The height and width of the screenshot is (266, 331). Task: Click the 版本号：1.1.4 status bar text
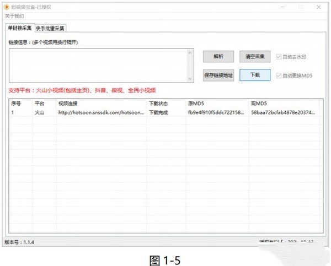(19, 242)
